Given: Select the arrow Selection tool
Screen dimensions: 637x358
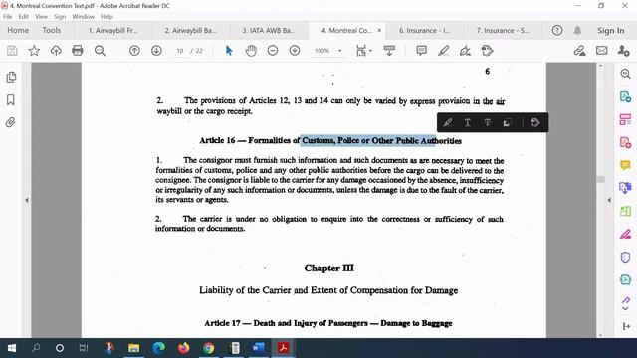Looking at the screenshot, I should pyautogui.click(x=229, y=51).
